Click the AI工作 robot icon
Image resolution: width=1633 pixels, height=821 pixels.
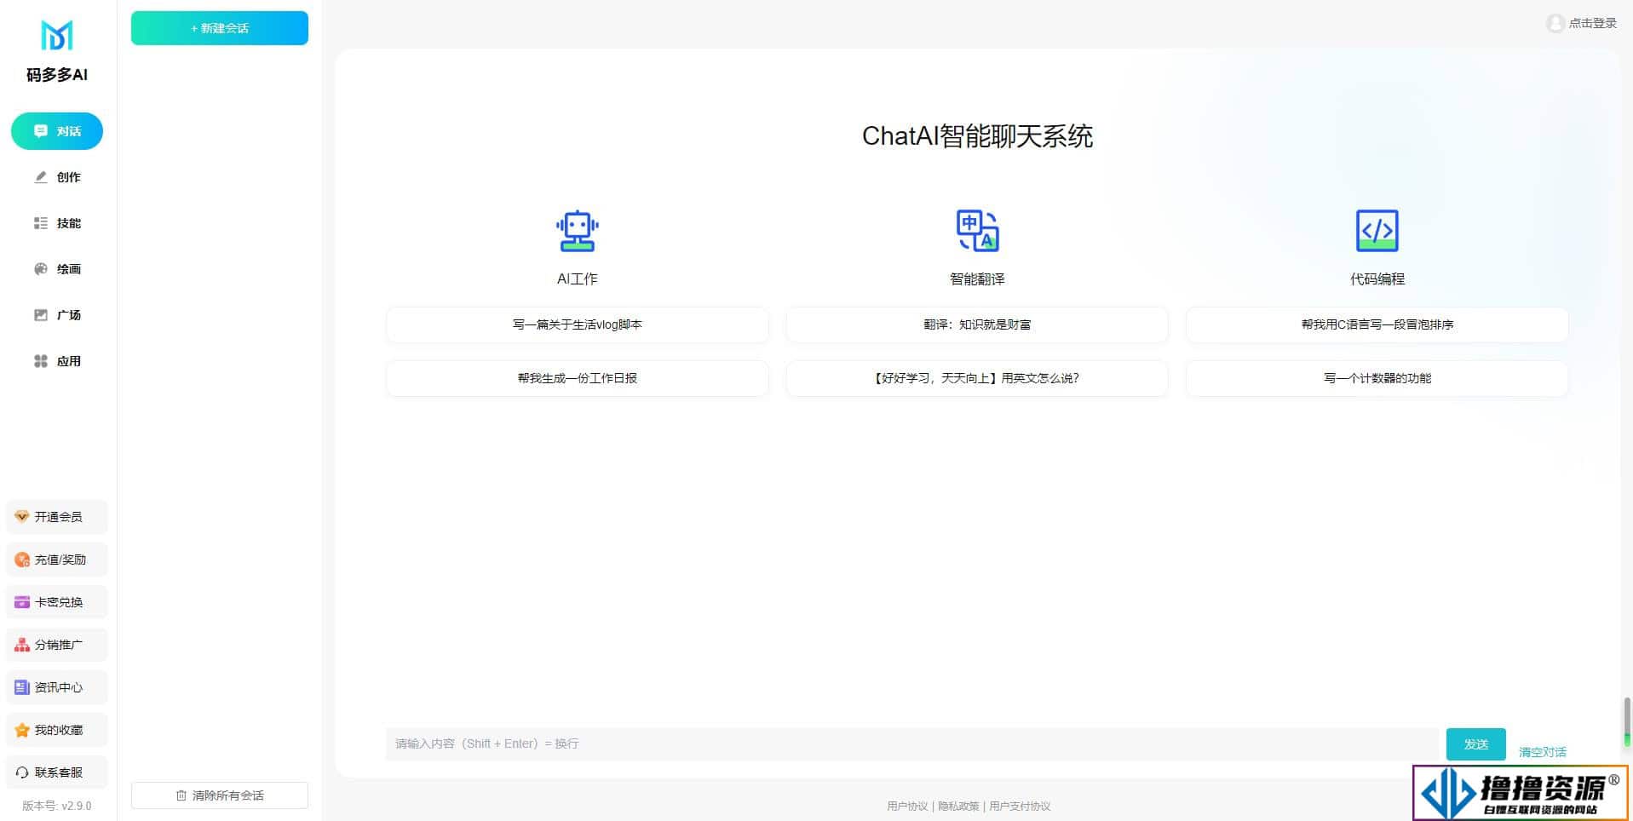pyautogui.click(x=578, y=231)
